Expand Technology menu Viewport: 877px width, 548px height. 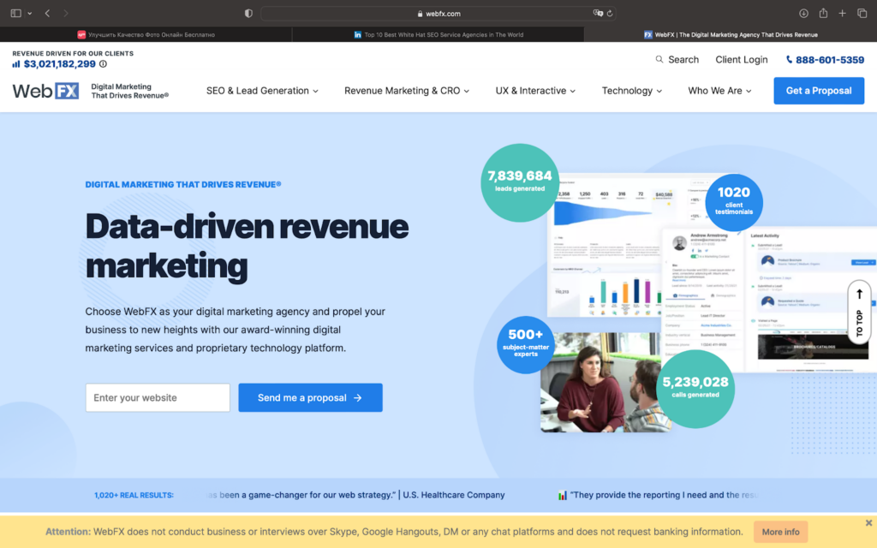631,91
